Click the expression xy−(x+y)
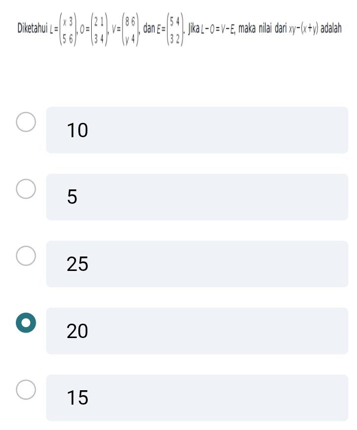Image resolution: width=357 pixels, height=430 pixels. (303, 28)
